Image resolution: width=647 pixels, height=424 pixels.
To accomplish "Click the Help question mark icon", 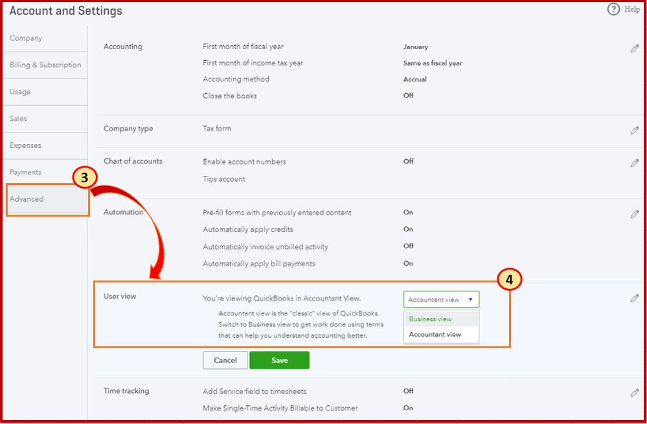I will (613, 10).
